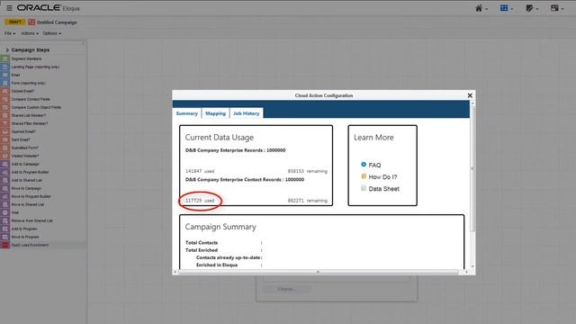Select the Move to Program icon
Image resolution: width=576 pixels, height=324 pixels.
5,237
